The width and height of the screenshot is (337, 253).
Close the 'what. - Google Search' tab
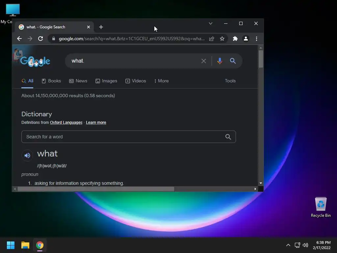pos(89,27)
